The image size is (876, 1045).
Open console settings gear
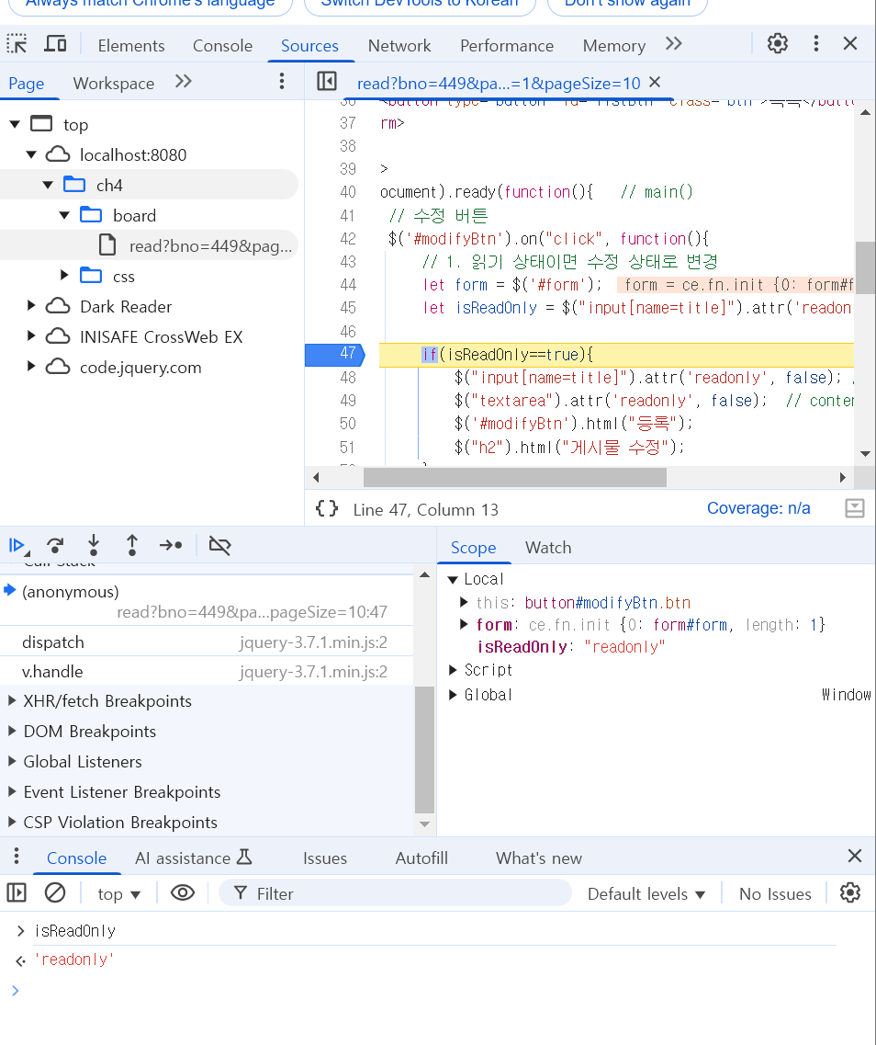(x=850, y=892)
